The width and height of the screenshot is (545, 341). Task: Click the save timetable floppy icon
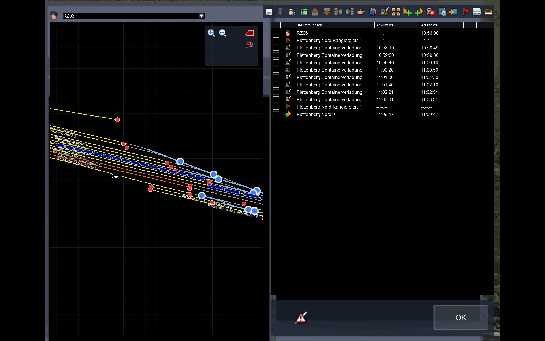269,12
